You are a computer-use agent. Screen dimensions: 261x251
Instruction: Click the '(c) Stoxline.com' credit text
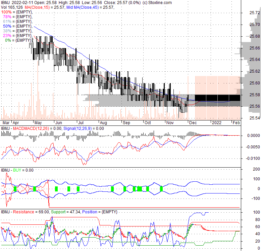(157, 3)
